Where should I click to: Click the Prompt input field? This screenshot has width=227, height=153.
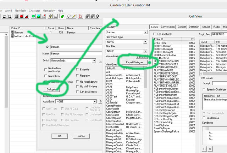point(220,83)
